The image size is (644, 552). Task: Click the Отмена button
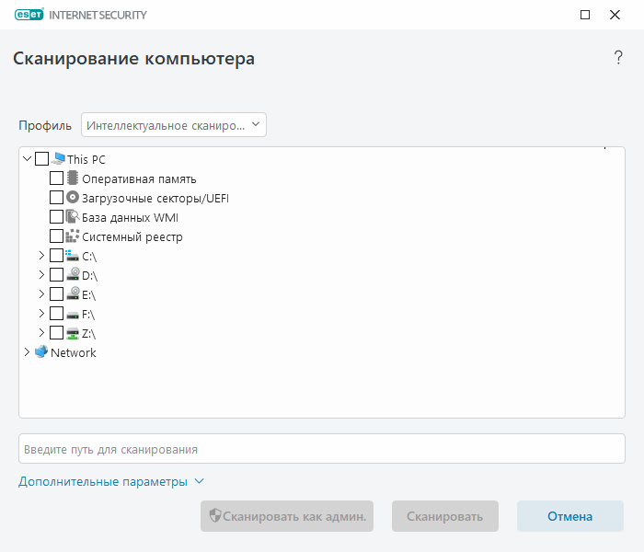click(x=570, y=516)
